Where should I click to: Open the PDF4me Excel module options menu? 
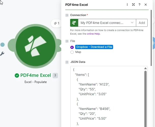point(127,5)
